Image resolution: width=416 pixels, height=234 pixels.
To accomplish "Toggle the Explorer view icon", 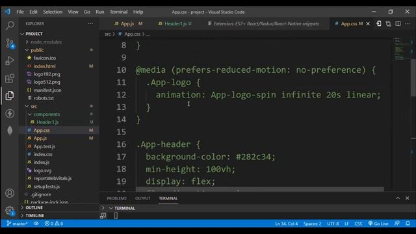I will pos(10,96).
